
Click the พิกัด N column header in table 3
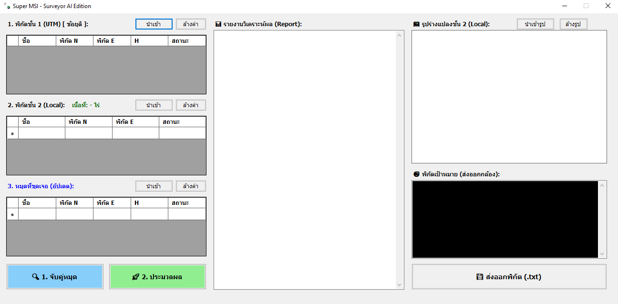[75, 203]
